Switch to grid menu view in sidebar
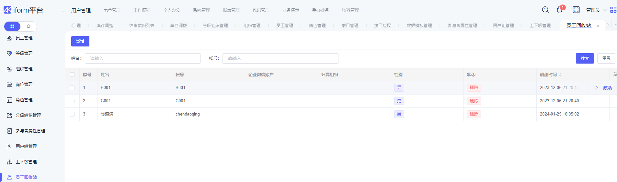This screenshot has height=182, width=617. (12, 26)
